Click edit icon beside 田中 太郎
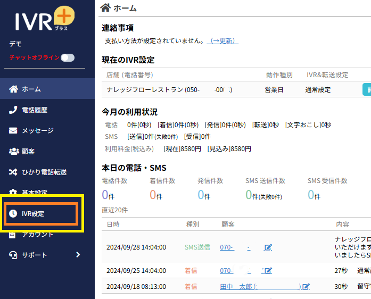The height and width of the screenshot is (299, 371). [x=306, y=286]
